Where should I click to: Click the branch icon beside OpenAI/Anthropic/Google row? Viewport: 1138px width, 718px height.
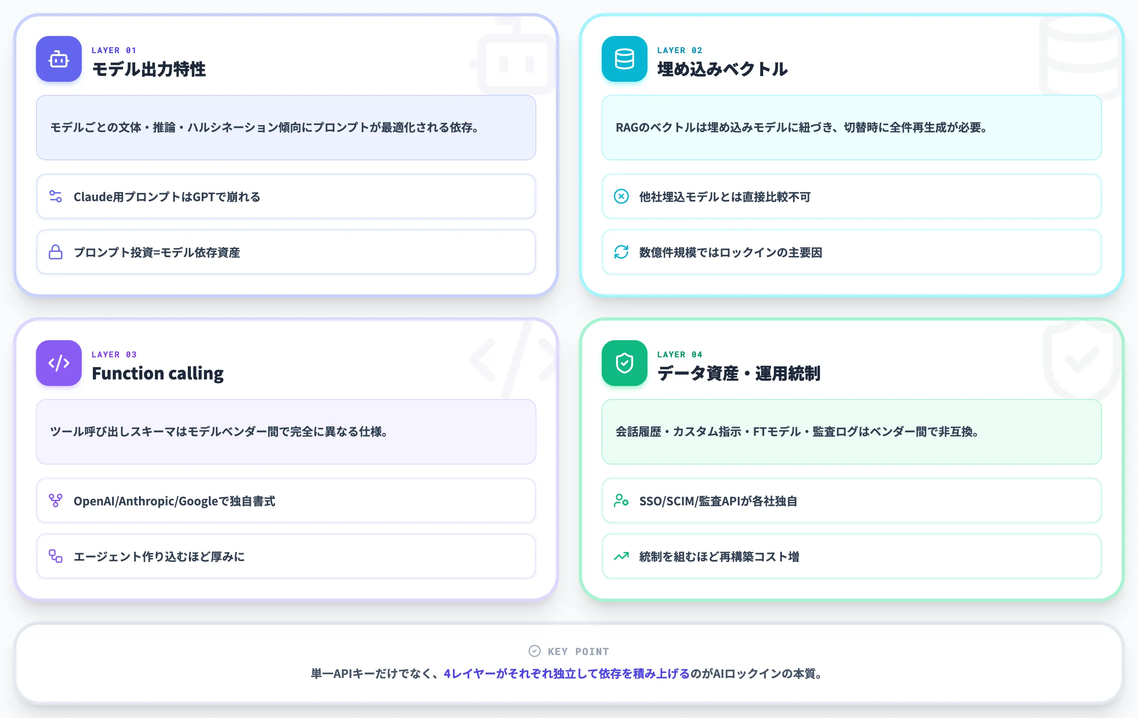[56, 500]
